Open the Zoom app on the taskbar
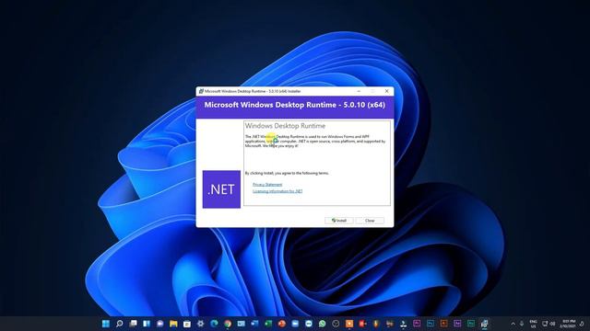This screenshot has width=590, height=331. pyautogui.click(x=295, y=324)
